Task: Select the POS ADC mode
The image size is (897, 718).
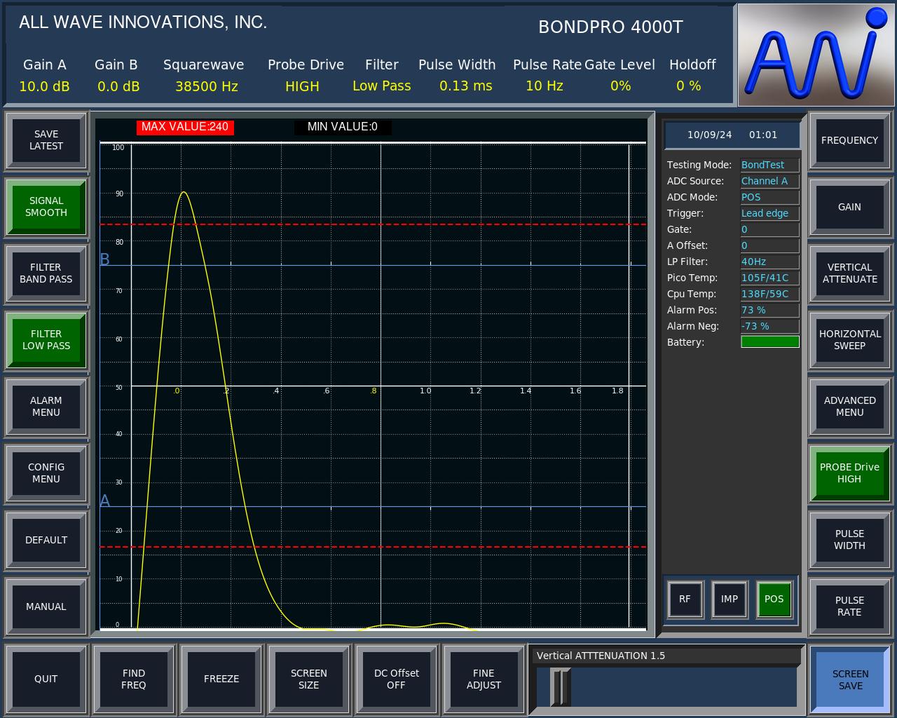Action: point(774,600)
